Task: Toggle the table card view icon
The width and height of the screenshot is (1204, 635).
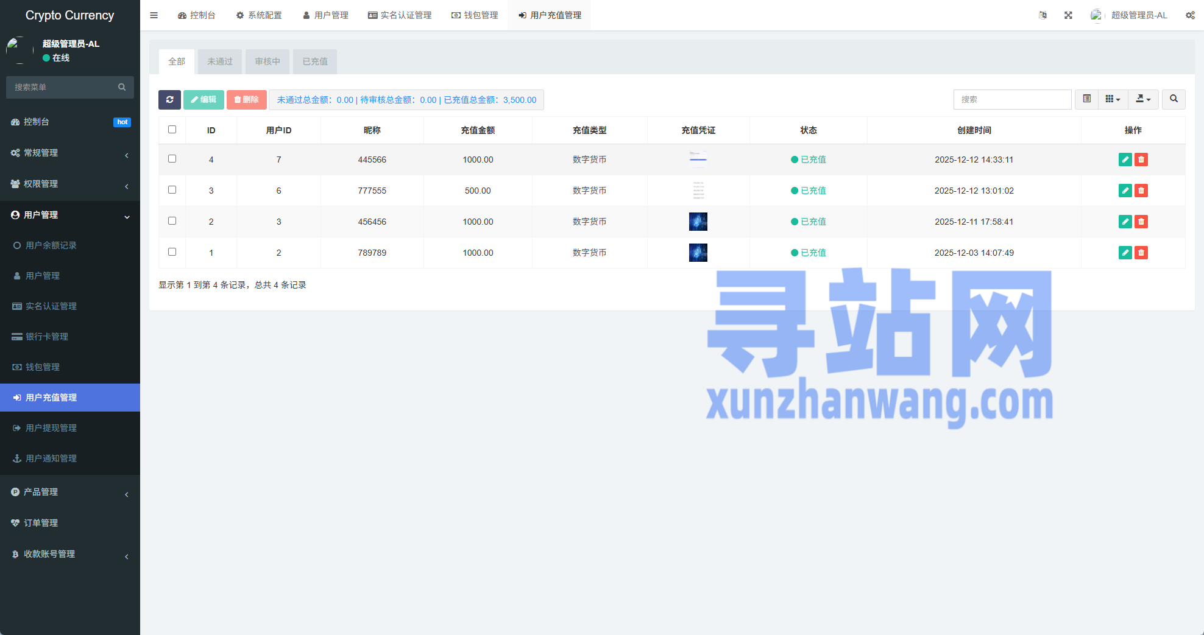Action: point(1086,99)
